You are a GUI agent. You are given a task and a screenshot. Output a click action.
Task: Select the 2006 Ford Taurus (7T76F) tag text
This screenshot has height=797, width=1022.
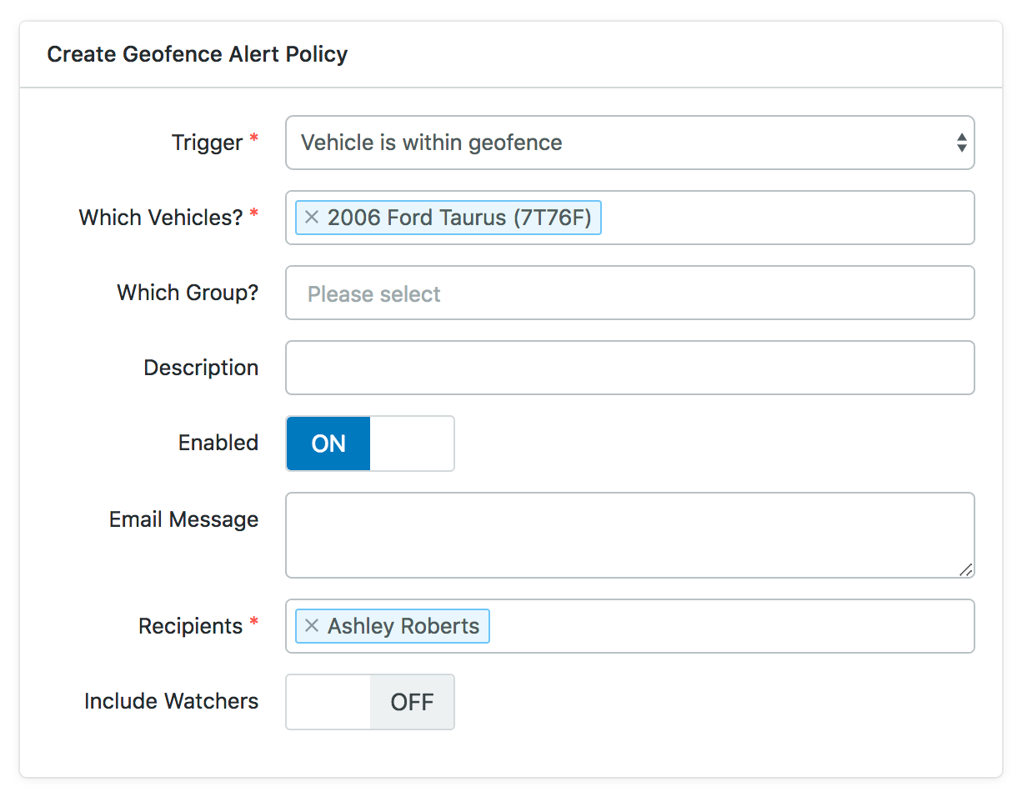tap(459, 218)
